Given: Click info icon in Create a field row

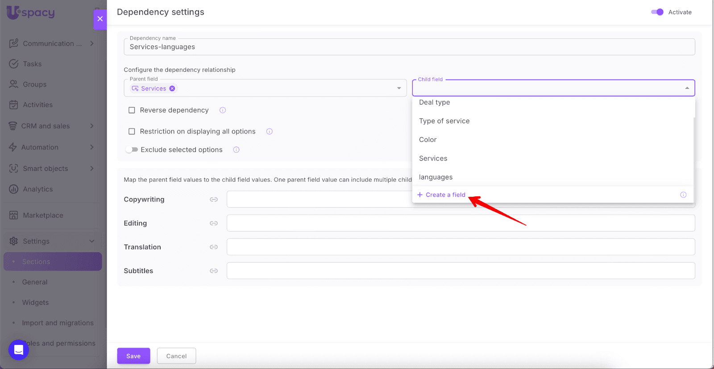Looking at the screenshot, I should (x=683, y=195).
